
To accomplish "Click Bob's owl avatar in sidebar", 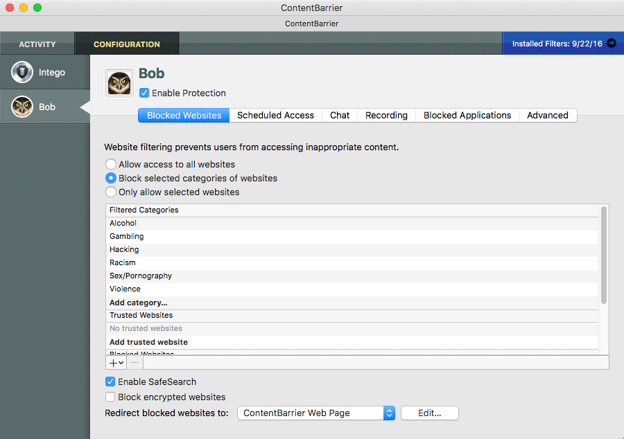I will pos(22,107).
